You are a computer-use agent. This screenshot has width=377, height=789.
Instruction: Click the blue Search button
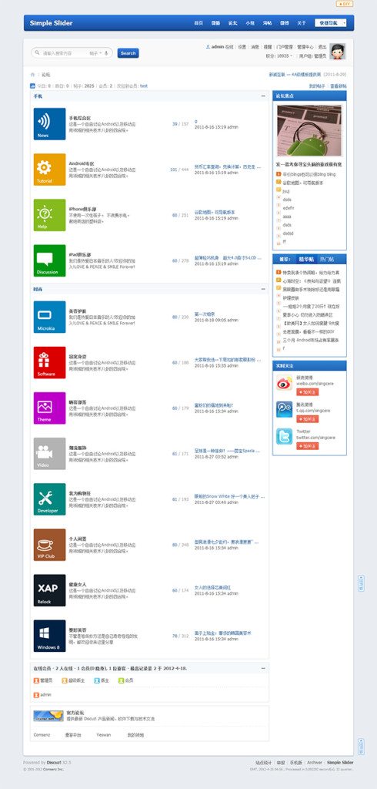click(128, 53)
